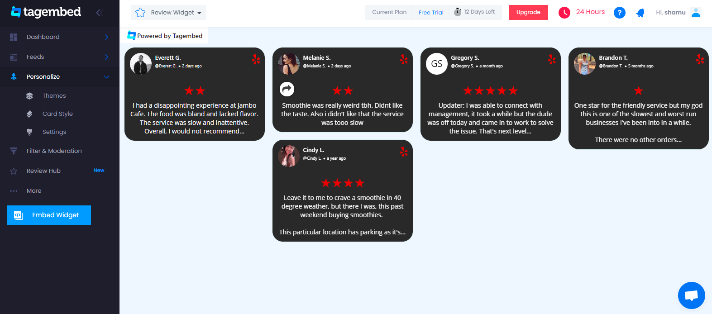Image resolution: width=712 pixels, height=314 pixels.
Task: Click Melanie S. profile photo
Action: pos(289,64)
